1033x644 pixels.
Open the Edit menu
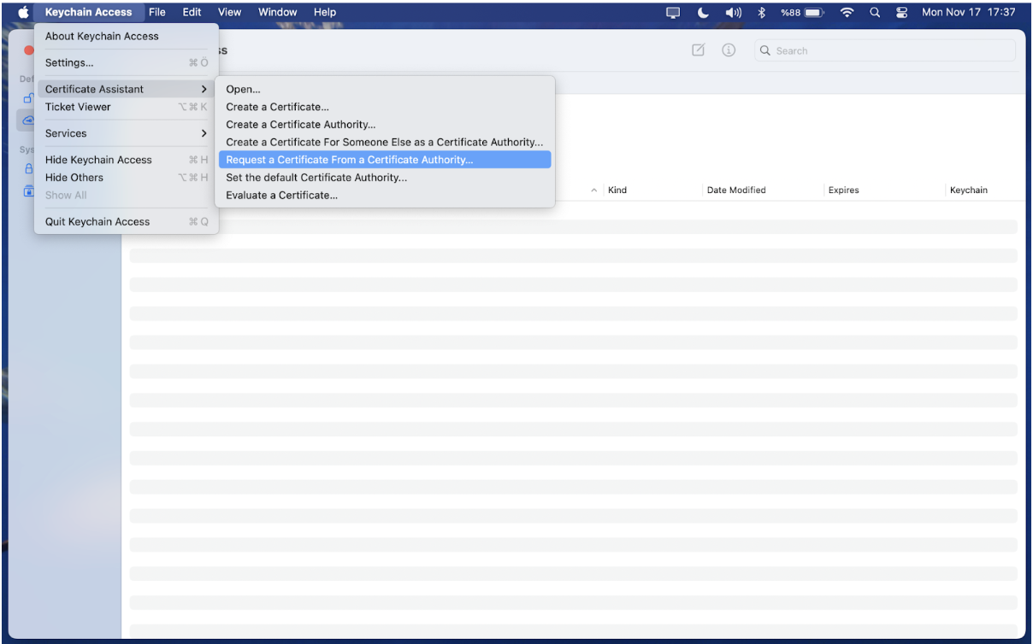click(192, 12)
